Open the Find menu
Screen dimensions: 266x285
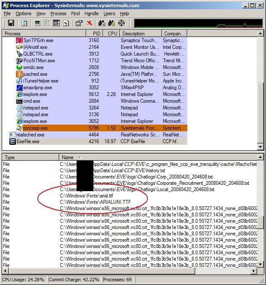point(75,13)
